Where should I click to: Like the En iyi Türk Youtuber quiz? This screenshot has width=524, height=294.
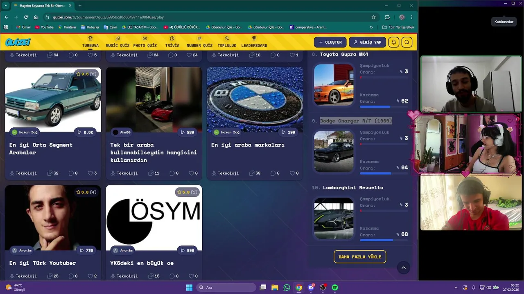coord(90,276)
